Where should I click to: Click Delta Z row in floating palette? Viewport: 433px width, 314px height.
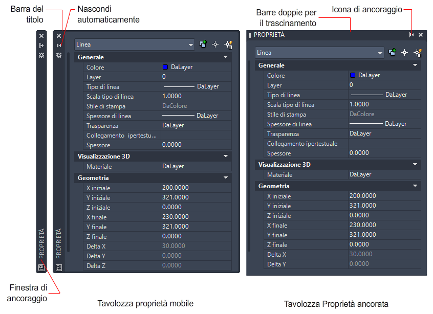(x=157, y=265)
